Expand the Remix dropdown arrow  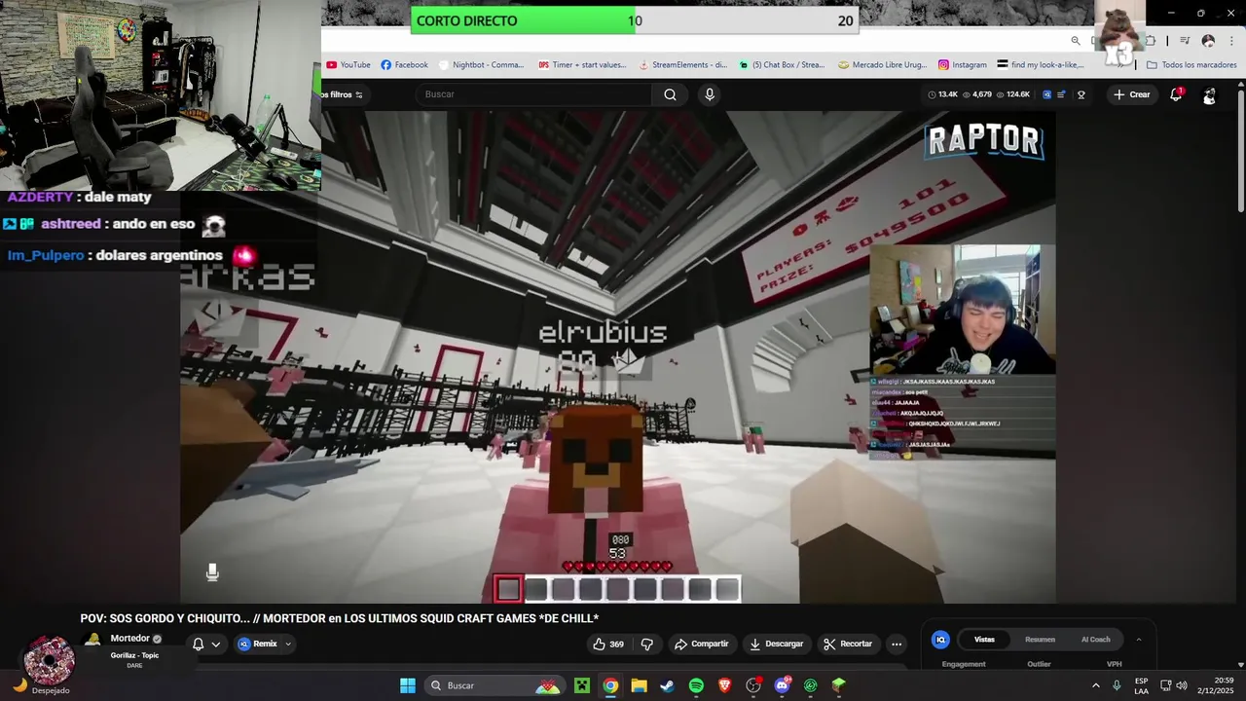tap(288, 644)
